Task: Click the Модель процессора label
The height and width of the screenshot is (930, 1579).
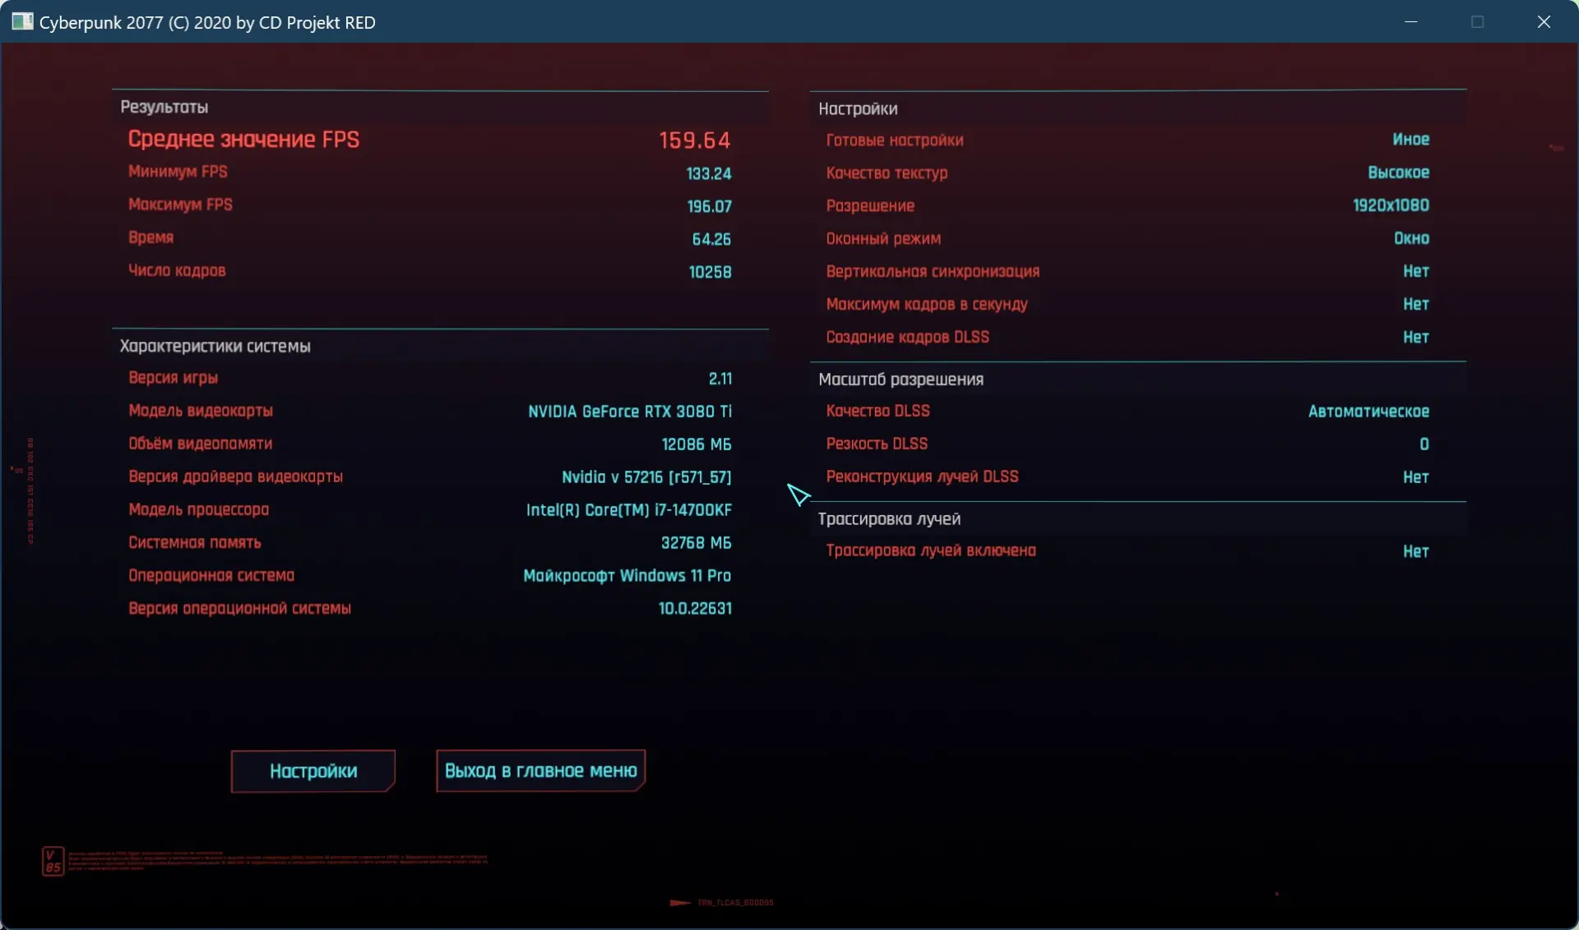Action: [x=198, y=509]
